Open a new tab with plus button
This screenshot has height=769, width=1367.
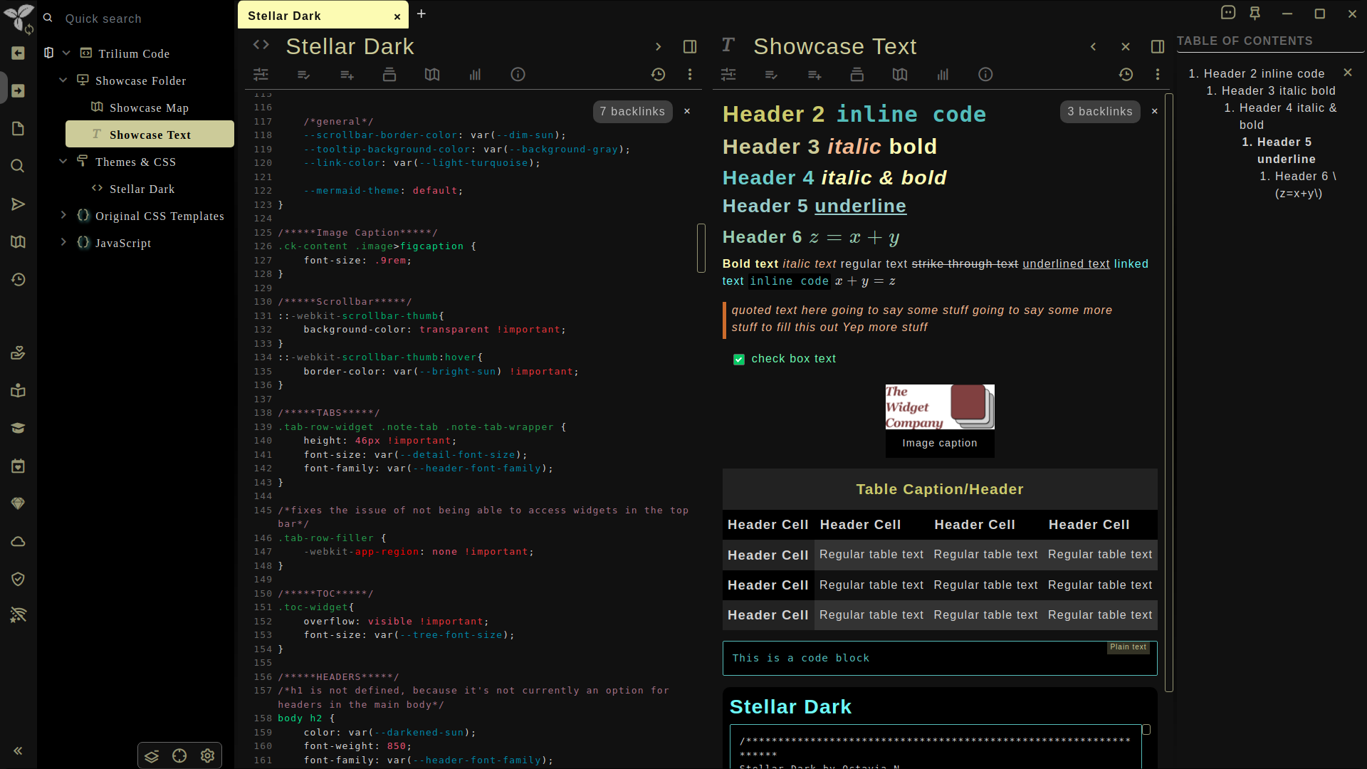[421, 14]
